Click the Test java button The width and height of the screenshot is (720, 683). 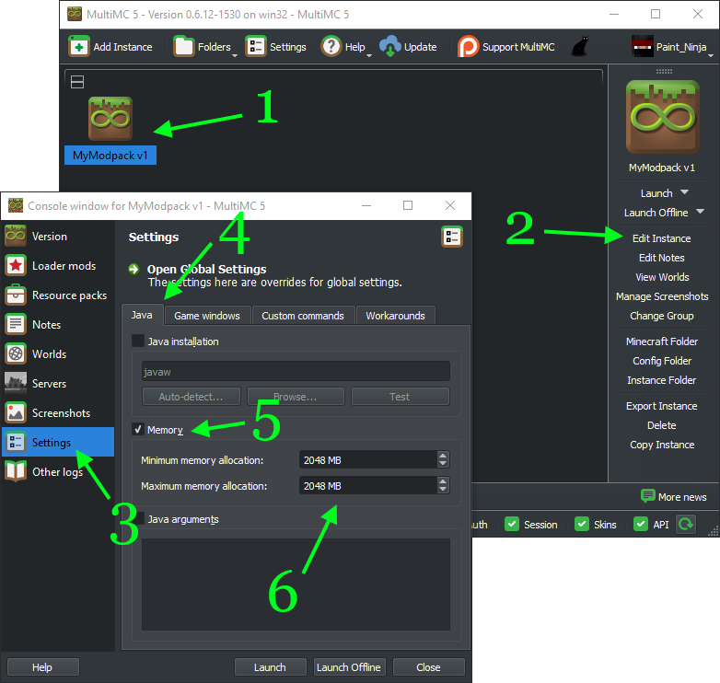[x=400, y=397]
